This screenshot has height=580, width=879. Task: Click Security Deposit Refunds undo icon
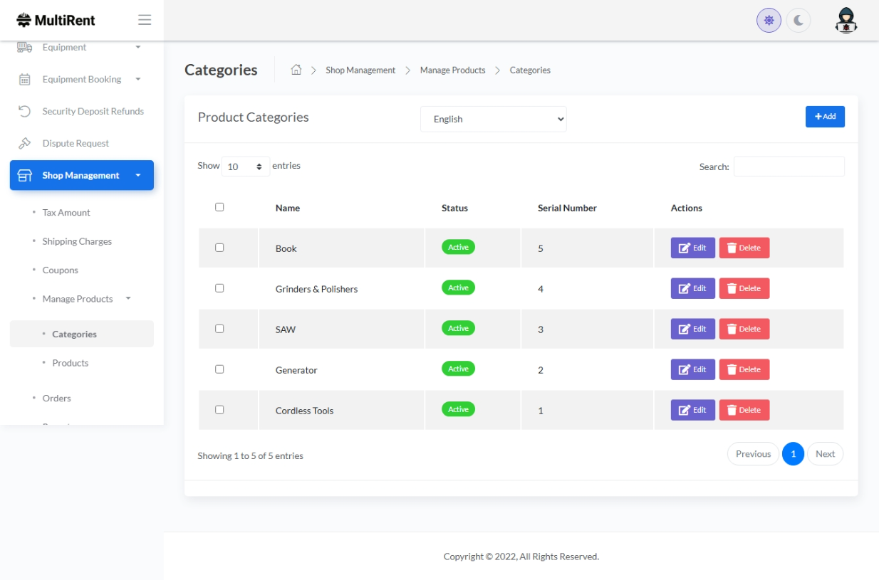24,112
